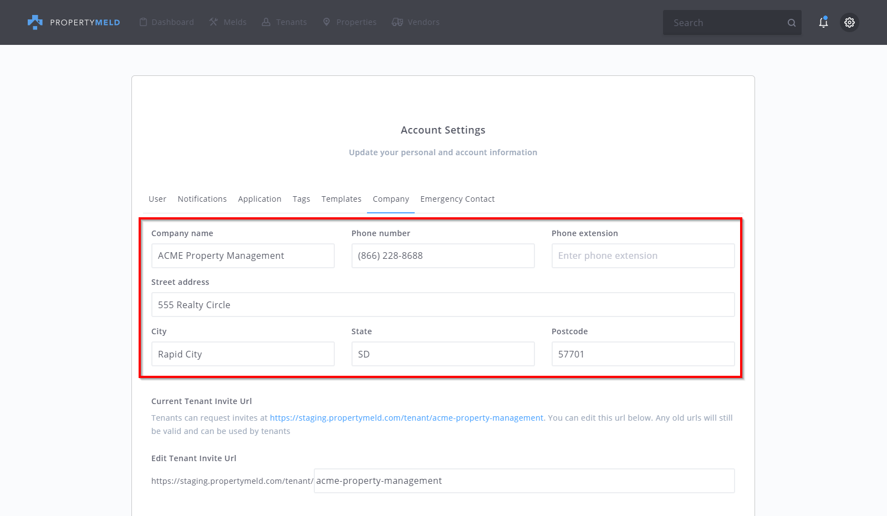Switch to the Tags tab

(302, 199)
